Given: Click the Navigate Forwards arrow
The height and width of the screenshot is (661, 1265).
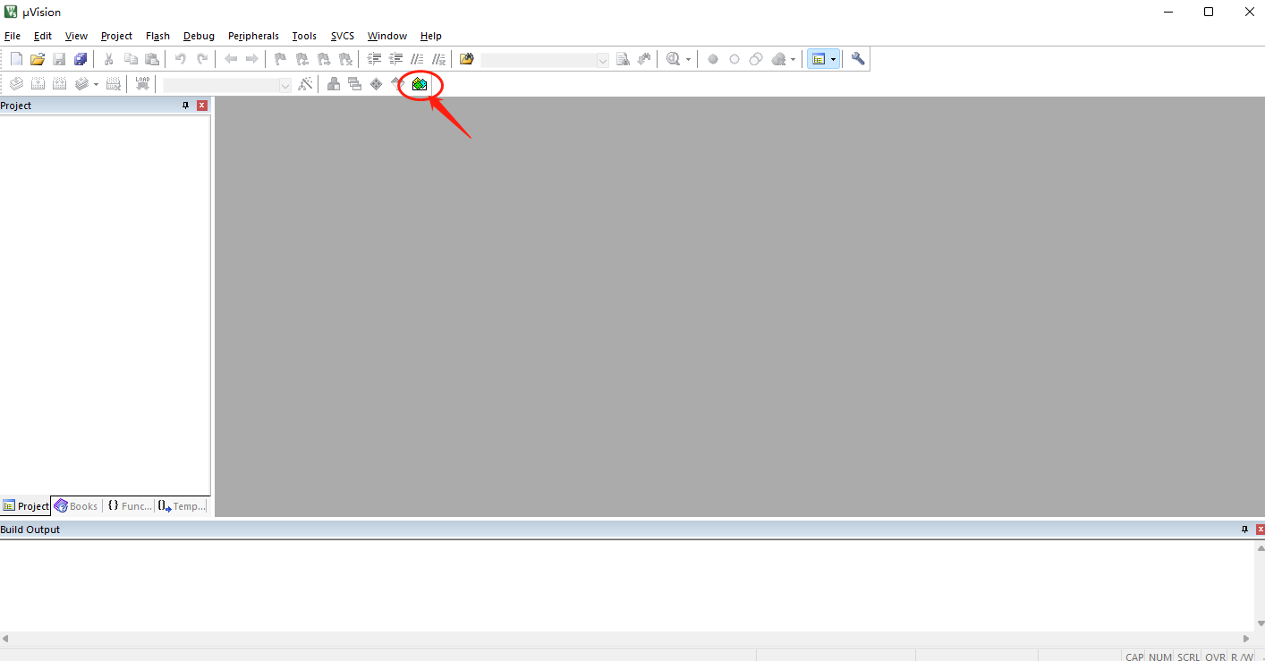Looking at the screenshot, I should (x=252, y=59).
